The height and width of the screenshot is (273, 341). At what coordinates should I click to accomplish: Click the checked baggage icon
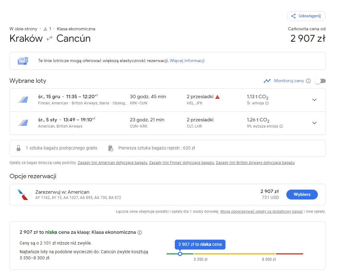pos(111,148)
